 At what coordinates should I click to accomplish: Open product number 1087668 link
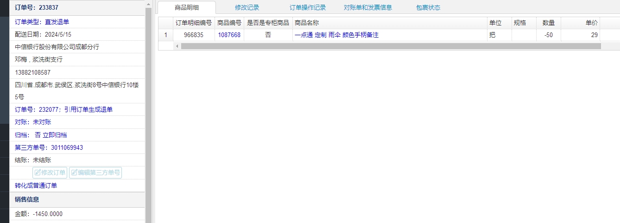tap(229, 35)
